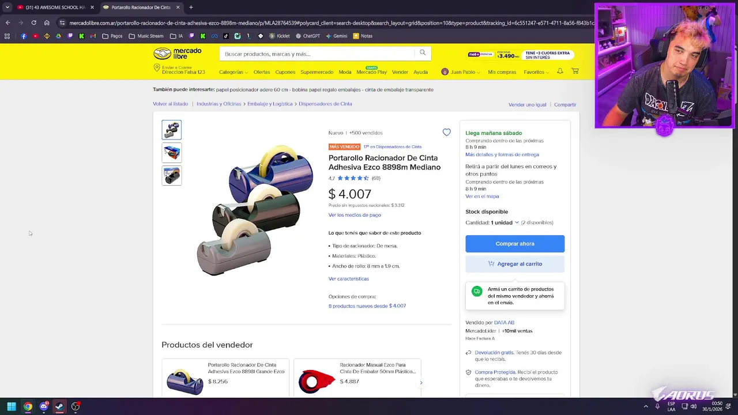
Task: Go to Moda in navigation
Action: point(345,72)
